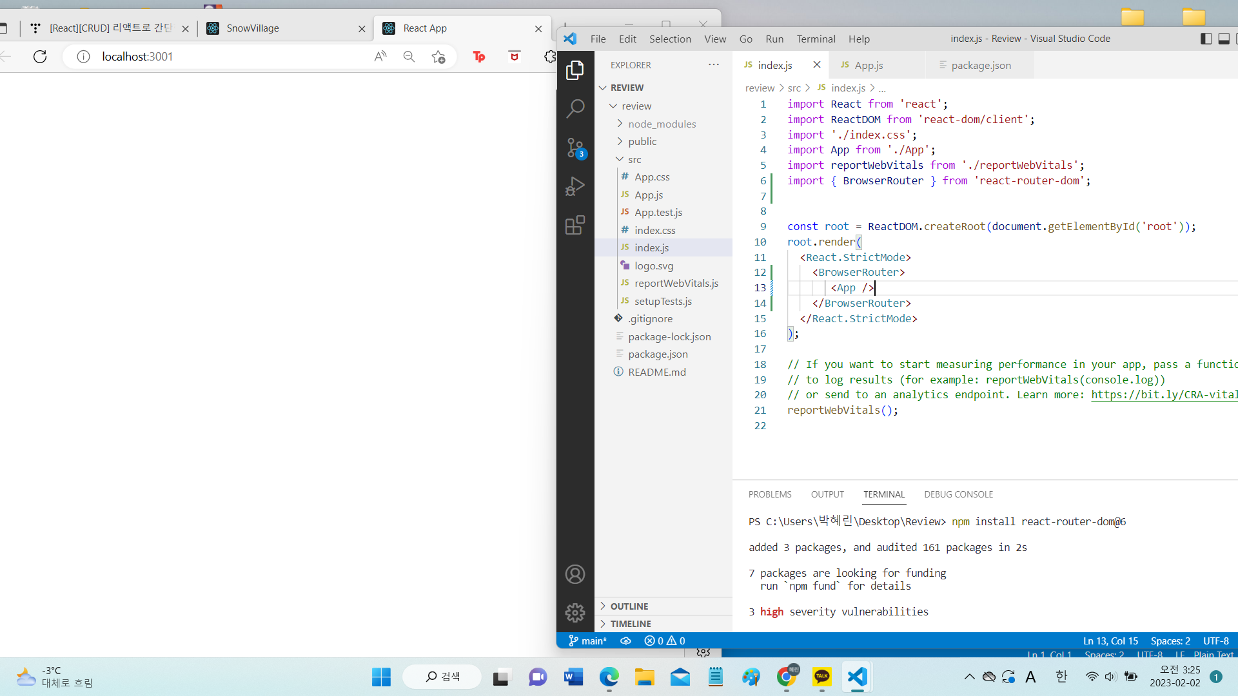
Task: Switch to OUTPUT panel tab
Action: tap(827, 494)
